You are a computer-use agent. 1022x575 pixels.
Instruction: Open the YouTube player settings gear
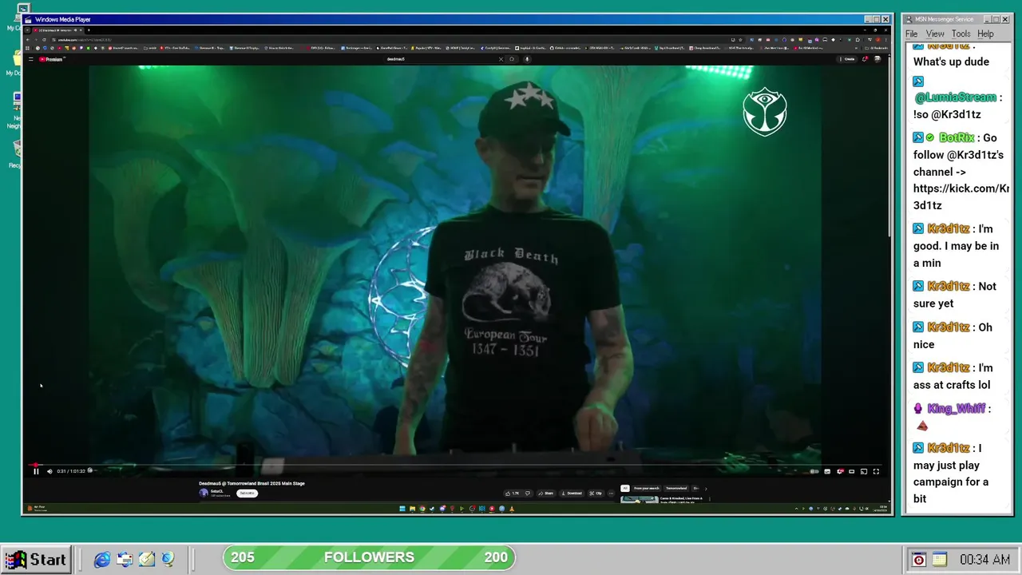click(x=840, y=471)
